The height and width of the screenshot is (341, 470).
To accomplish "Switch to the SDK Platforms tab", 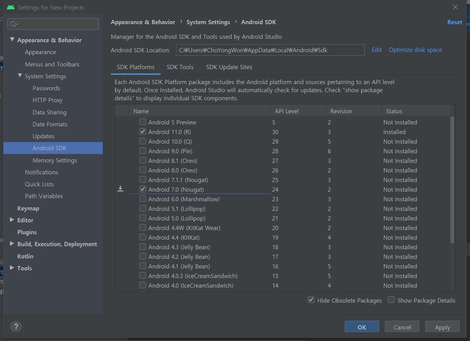I will coord(136,67).
